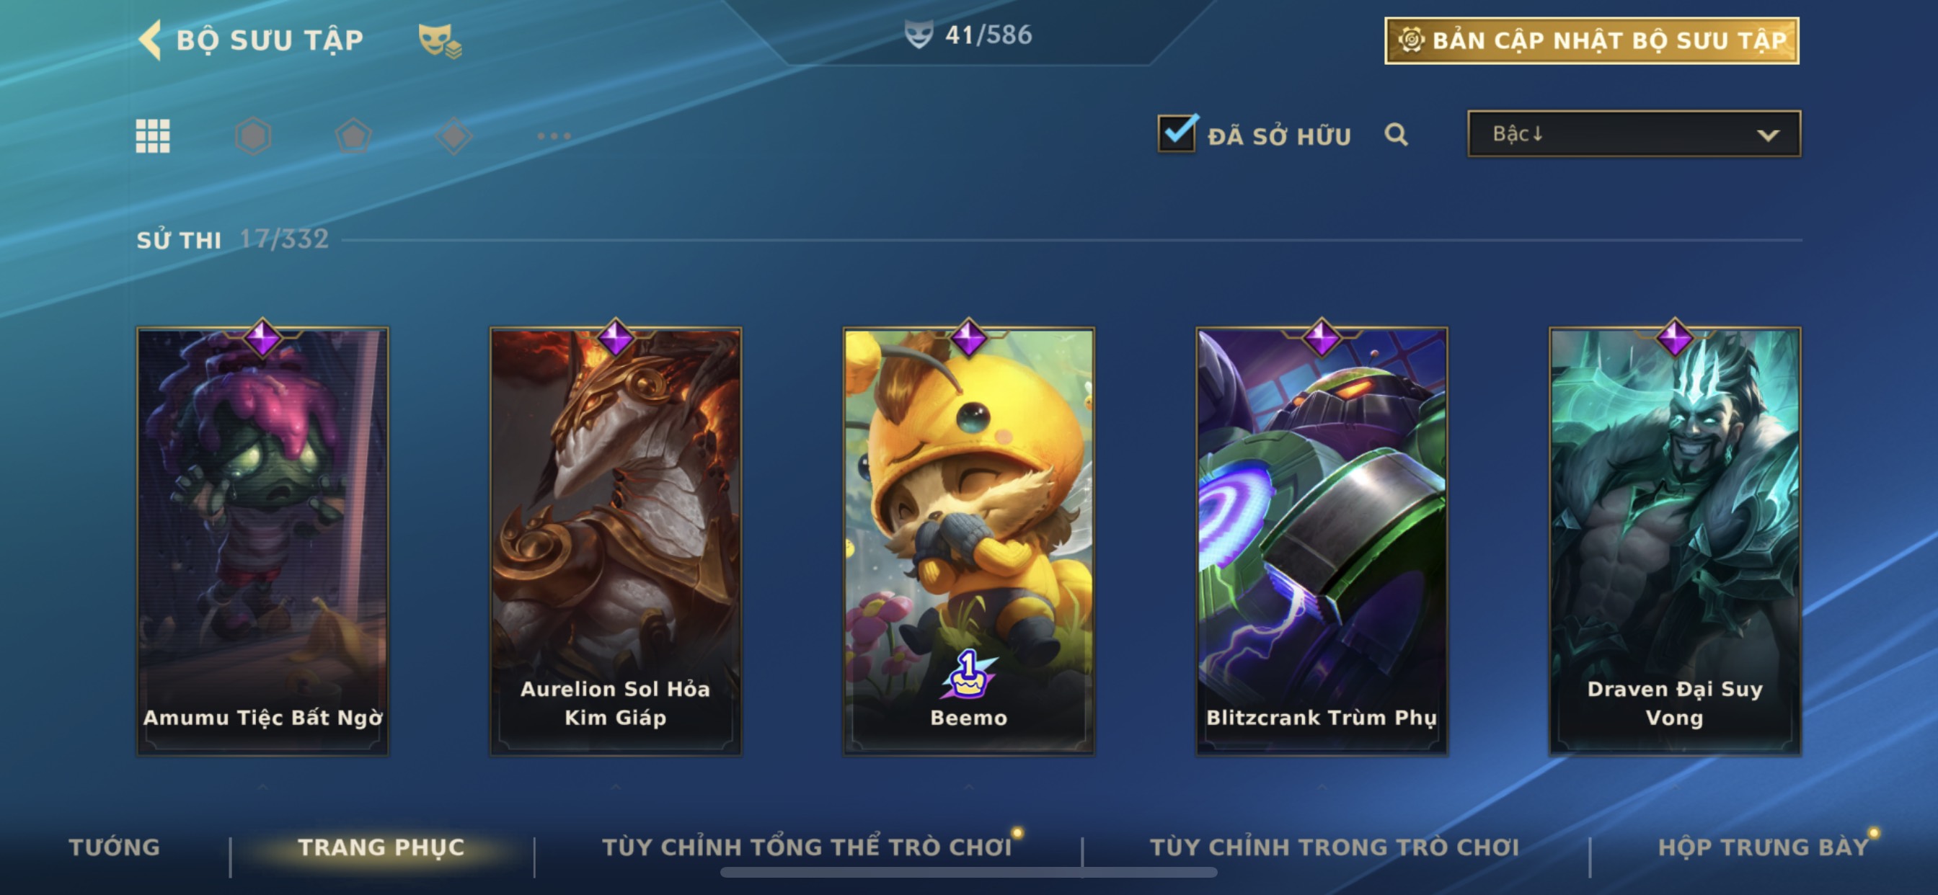Open Tùy Chỉnh Trong Trò Chơi tab
The height and width of the screenshot is (895, 1938).
click(1335, 847)
